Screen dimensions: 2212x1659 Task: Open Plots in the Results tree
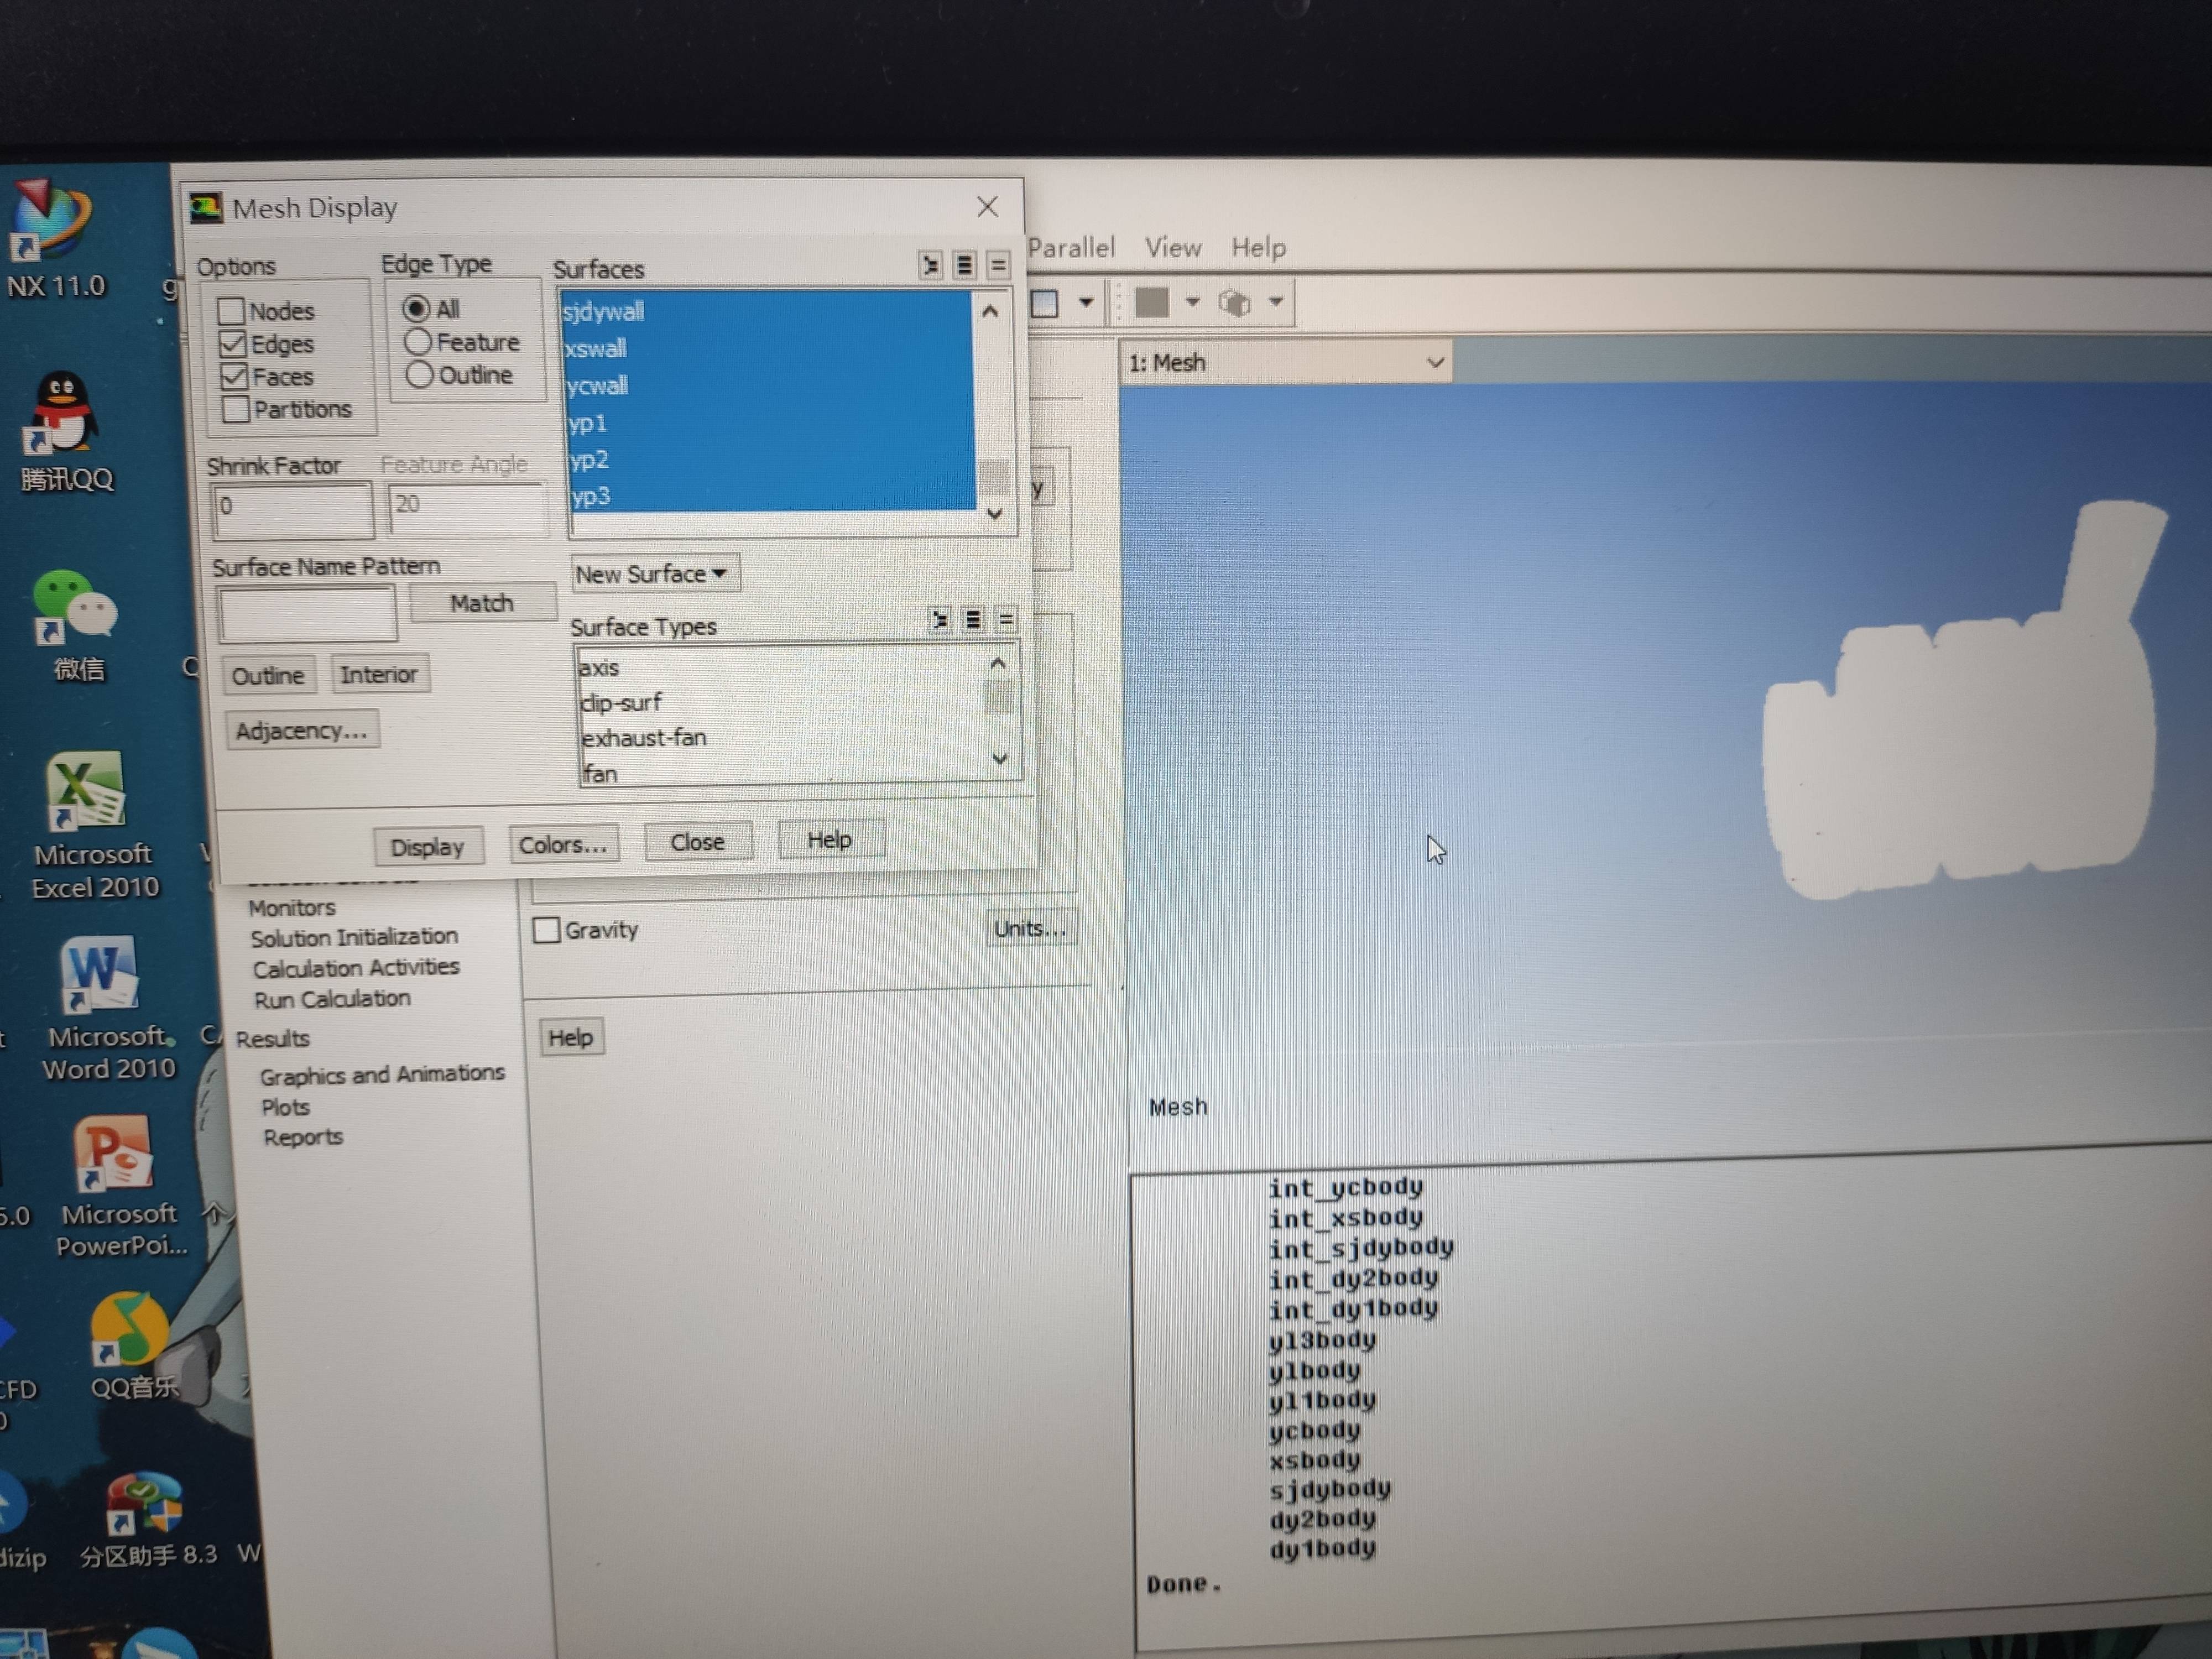coord(286,1107)
